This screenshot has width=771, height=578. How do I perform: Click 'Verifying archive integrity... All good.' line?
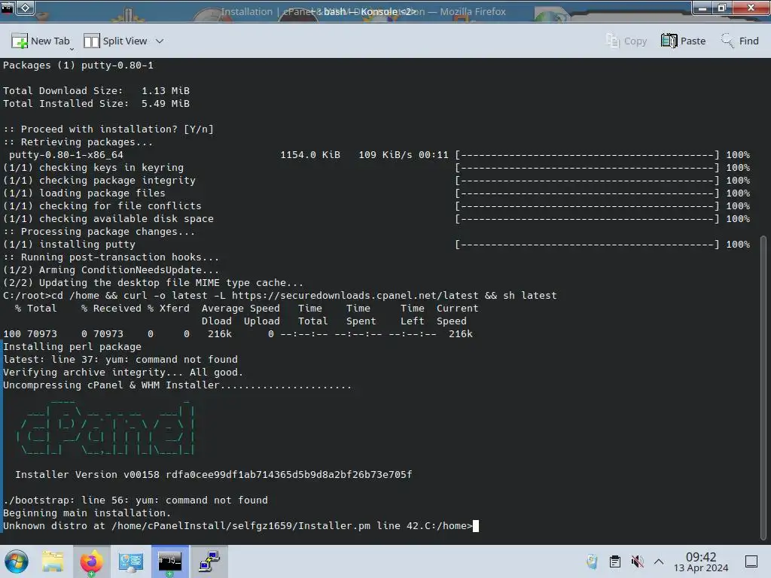(x=123, y=373)
